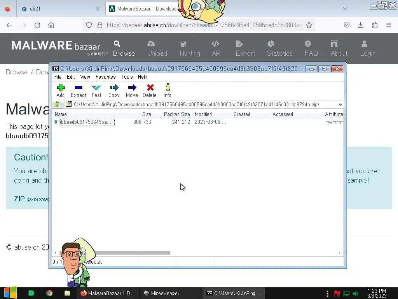Image resolution: width=398 pixels, height=299 pixels.
Task: Click the Firefox forward arrow
Action: [x=23, y=25]
